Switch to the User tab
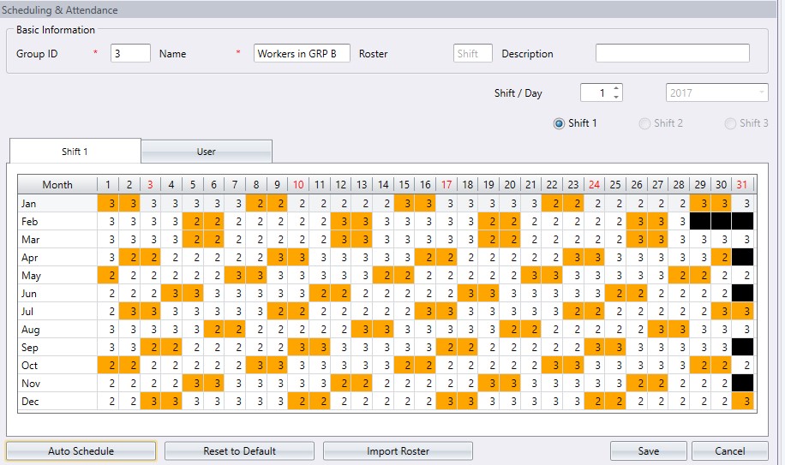The height and width of the screenshot is (465, 785). click(x=207, y=151)
